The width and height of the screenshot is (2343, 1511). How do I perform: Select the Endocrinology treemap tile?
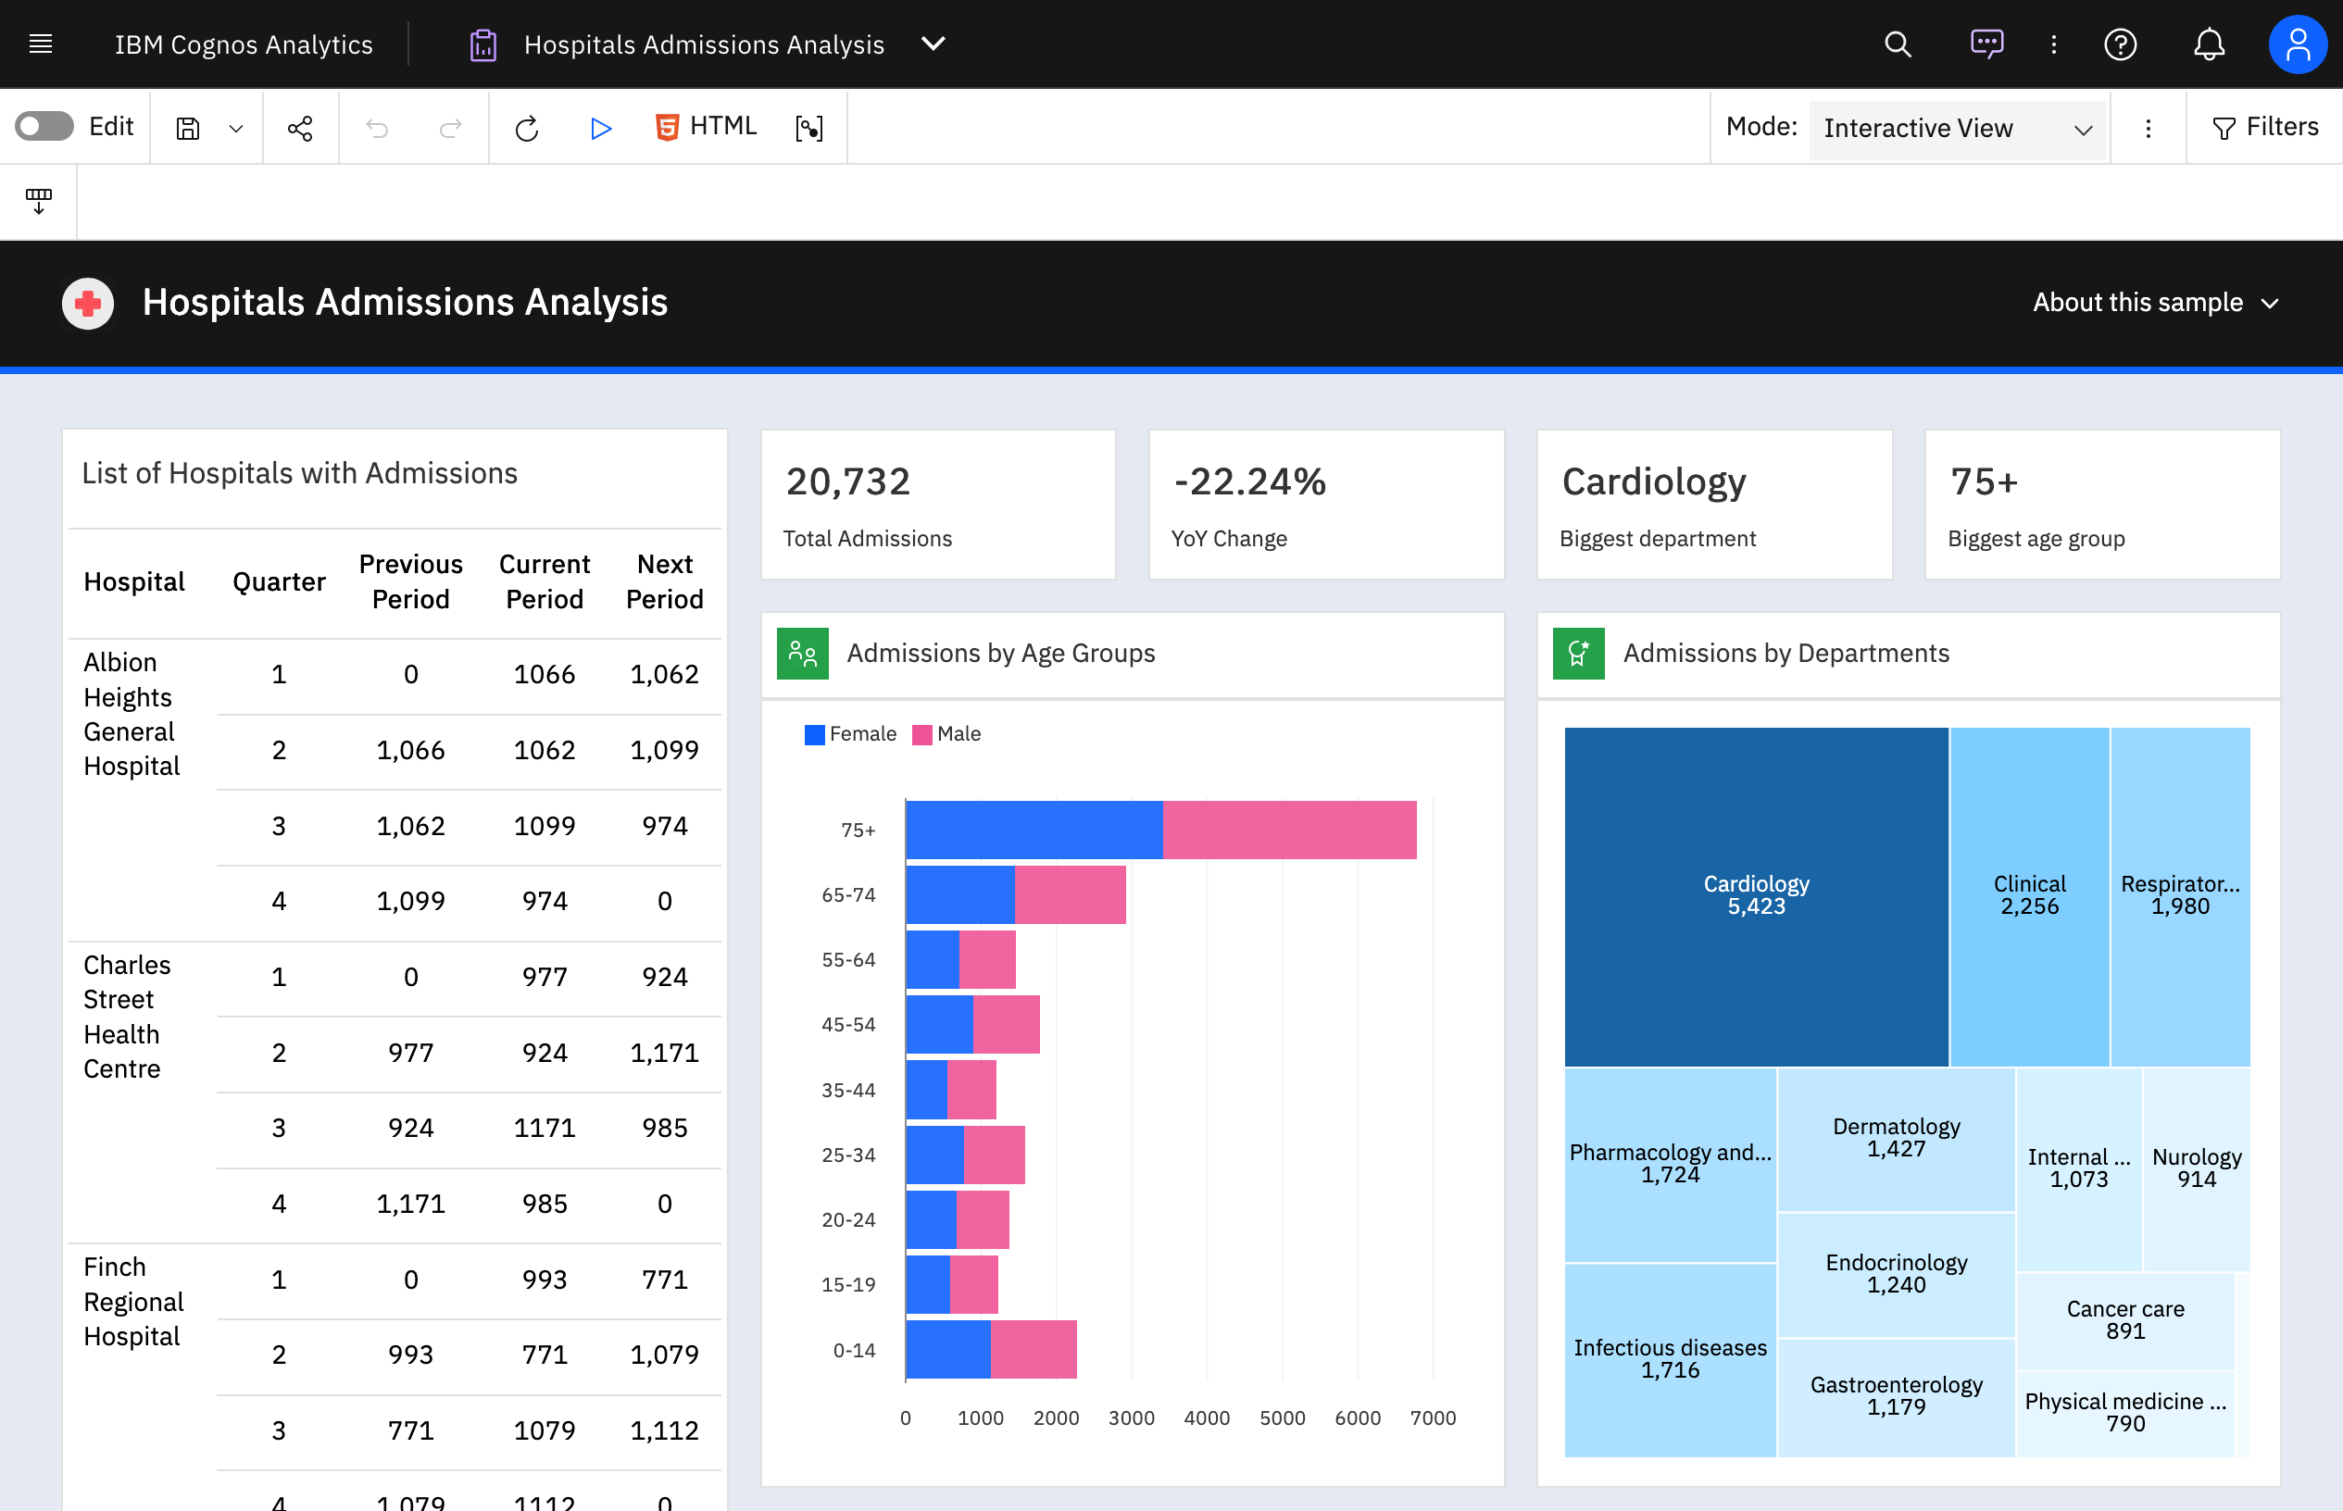(1896, 1276)
